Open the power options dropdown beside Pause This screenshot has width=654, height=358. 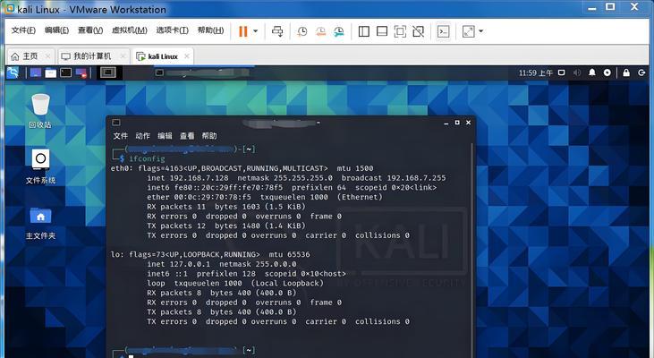(x=255, y=31)
